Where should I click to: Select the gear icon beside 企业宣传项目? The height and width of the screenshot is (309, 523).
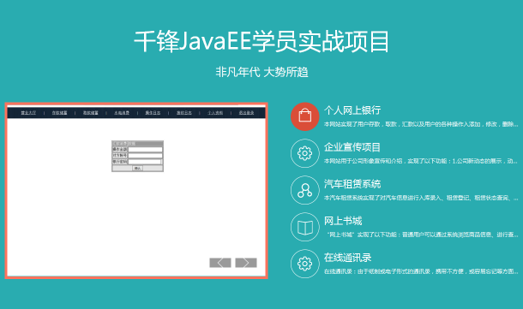305,153
